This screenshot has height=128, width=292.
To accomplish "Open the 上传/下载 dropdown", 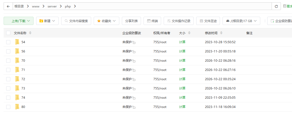I will tap(19, 21).
